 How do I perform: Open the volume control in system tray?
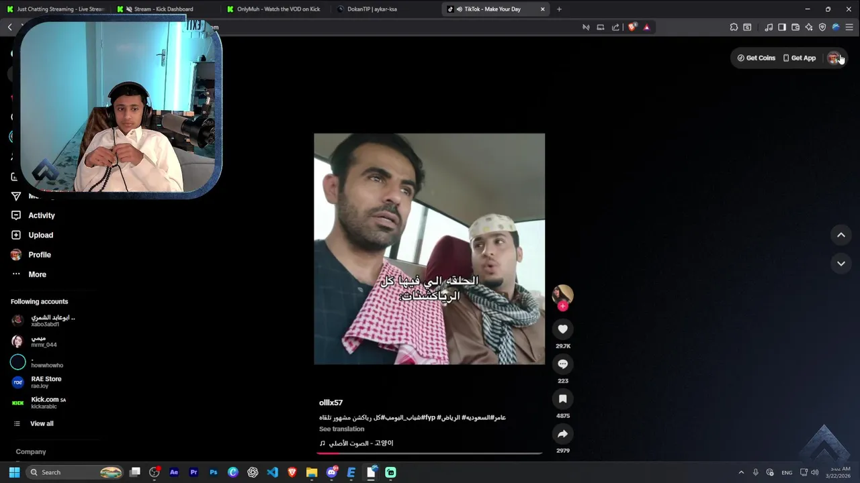(815, 472)
